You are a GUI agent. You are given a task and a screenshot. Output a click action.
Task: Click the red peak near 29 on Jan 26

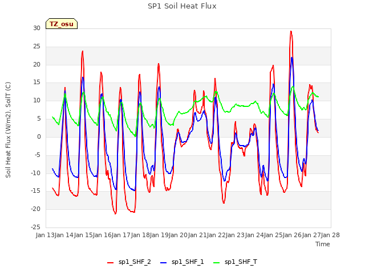coord(291,31)
